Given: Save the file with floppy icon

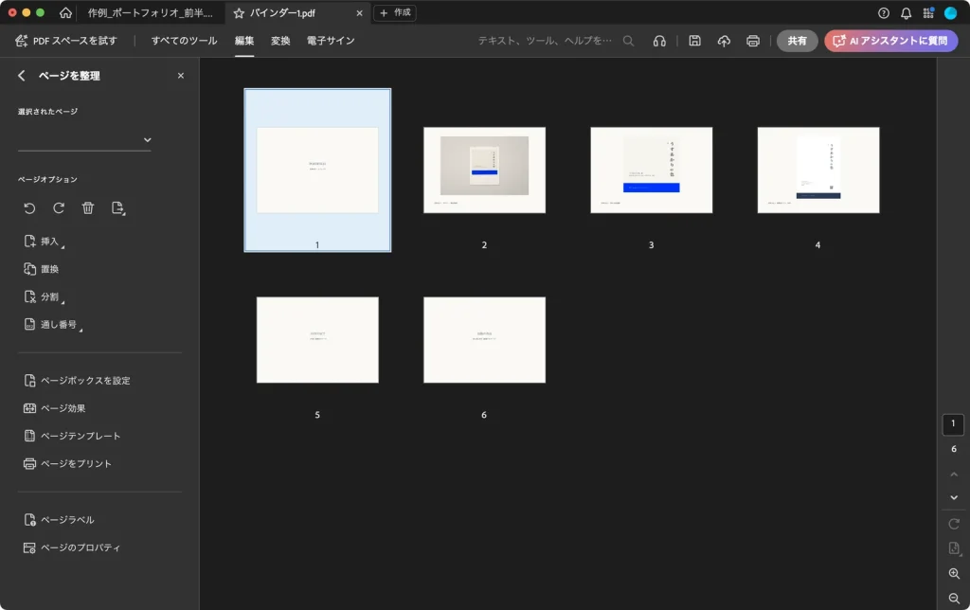Looking at the screenshot, I should coord(694,41).
